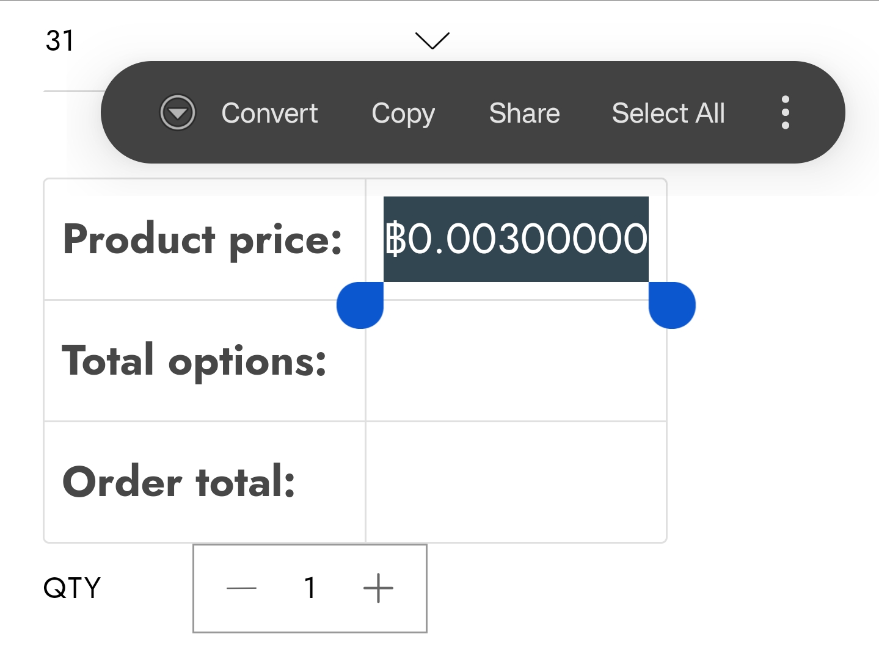Viewport: 879px width, 659px height.
Task: Tap the circled down-arrow icon in popup
Action: coord(177,113)
